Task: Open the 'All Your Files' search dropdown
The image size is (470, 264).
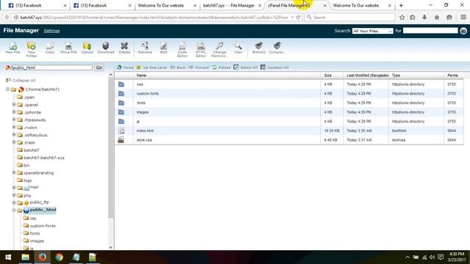Action: tap(372, 31)
